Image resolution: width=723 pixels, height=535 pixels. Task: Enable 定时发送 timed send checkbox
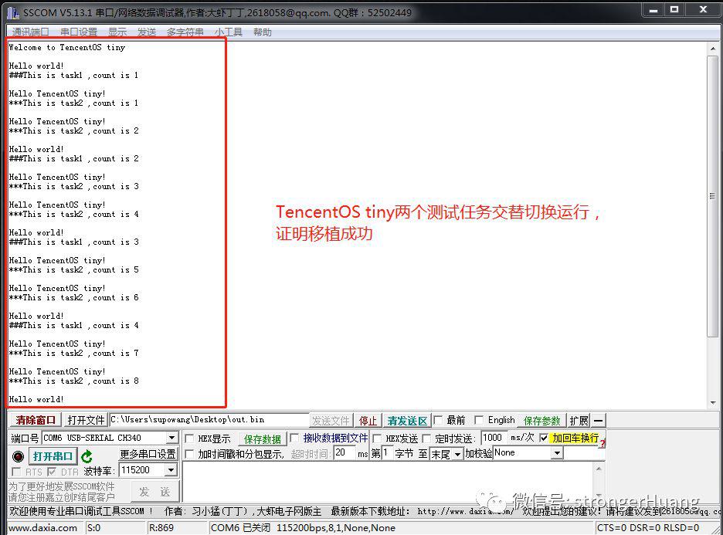coord(426,438)
